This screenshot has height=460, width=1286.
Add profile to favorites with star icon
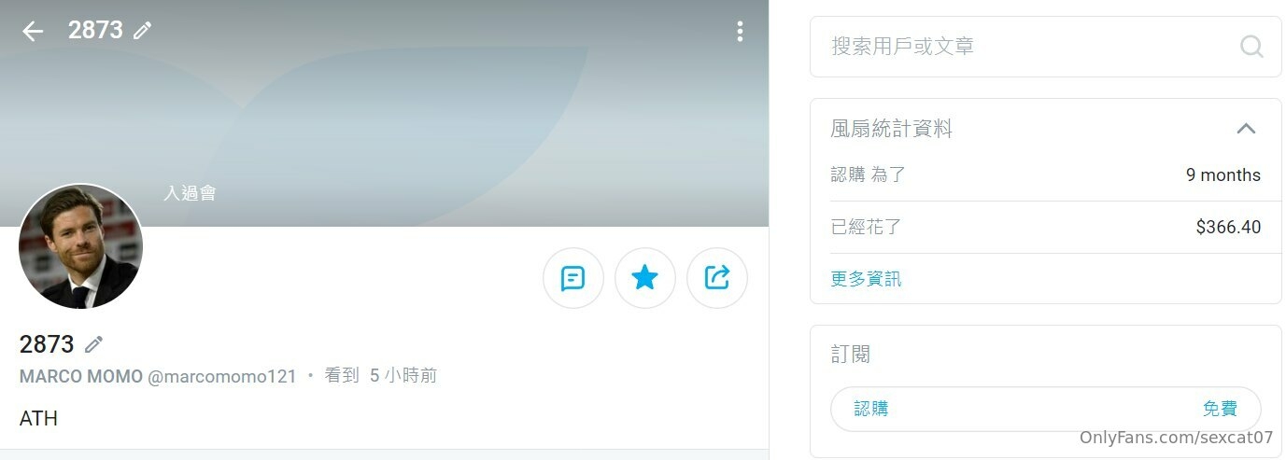tap(644, 278)
